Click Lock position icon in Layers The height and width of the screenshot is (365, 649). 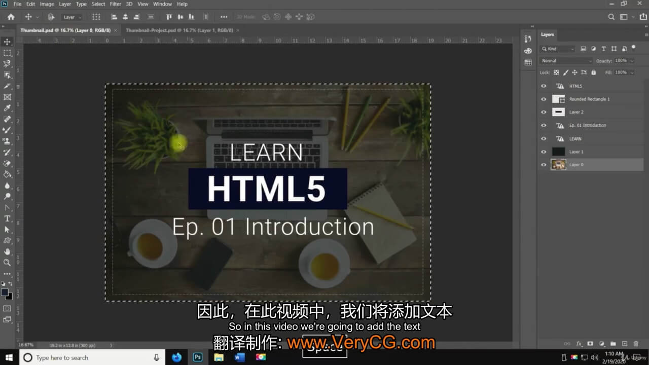click(573, 72)
